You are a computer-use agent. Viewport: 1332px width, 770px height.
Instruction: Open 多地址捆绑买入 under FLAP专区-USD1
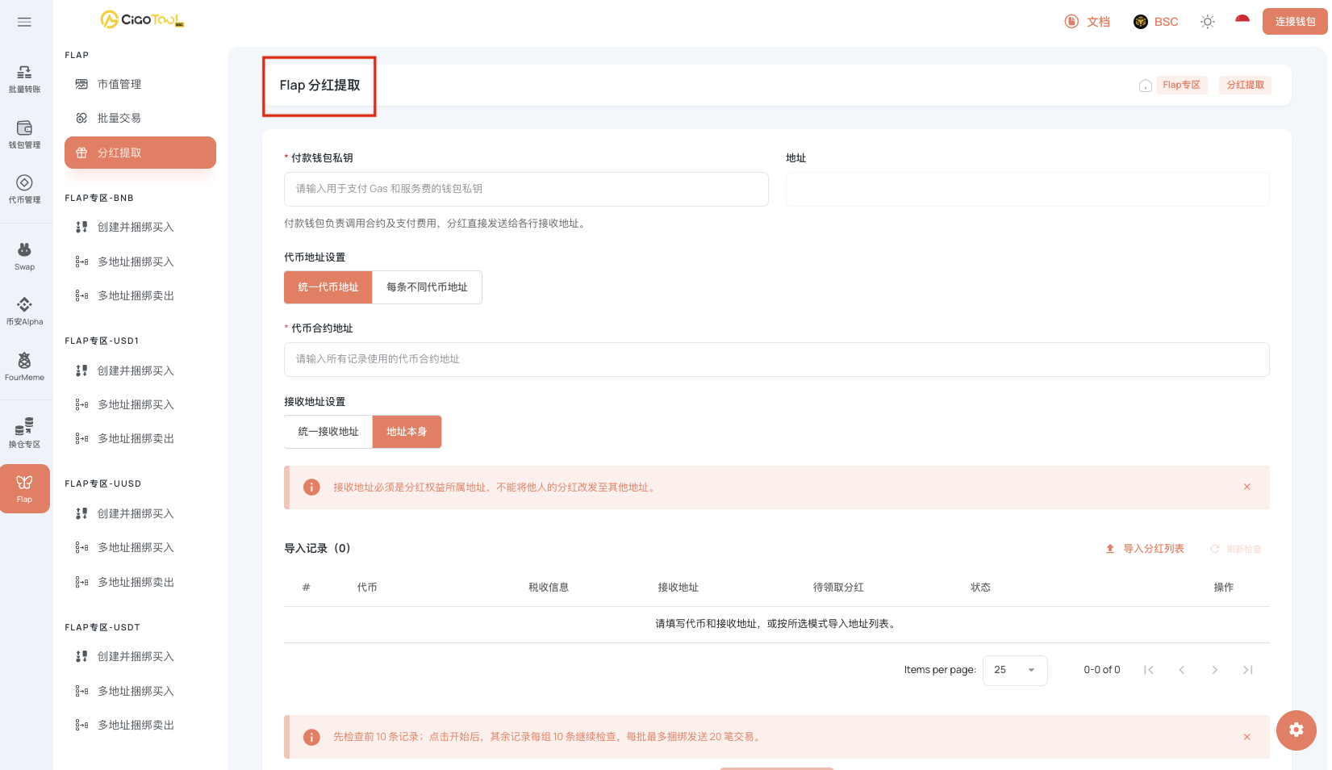click(140, 404)
